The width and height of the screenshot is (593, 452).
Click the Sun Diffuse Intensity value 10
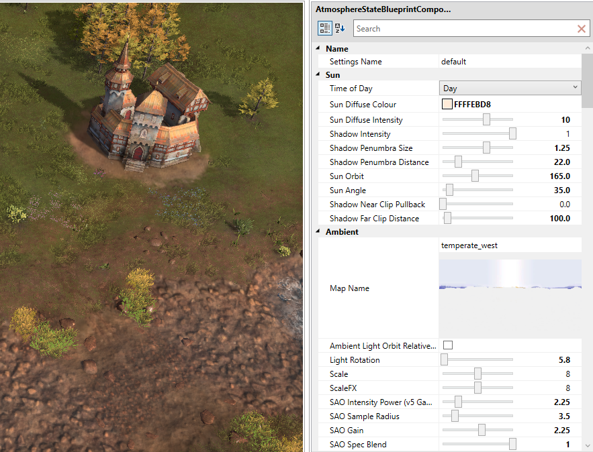[565, 119]
